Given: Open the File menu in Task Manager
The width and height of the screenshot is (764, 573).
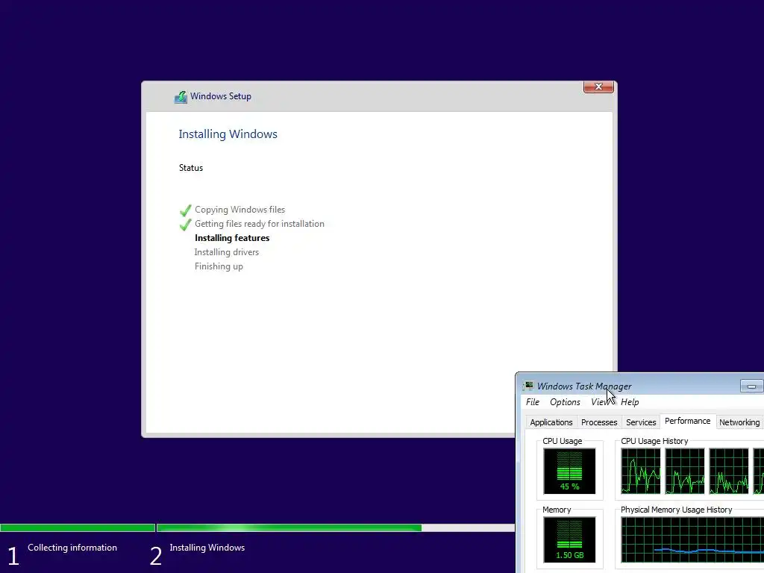Looking at the screenshot, I should click(x=533, y=402).
